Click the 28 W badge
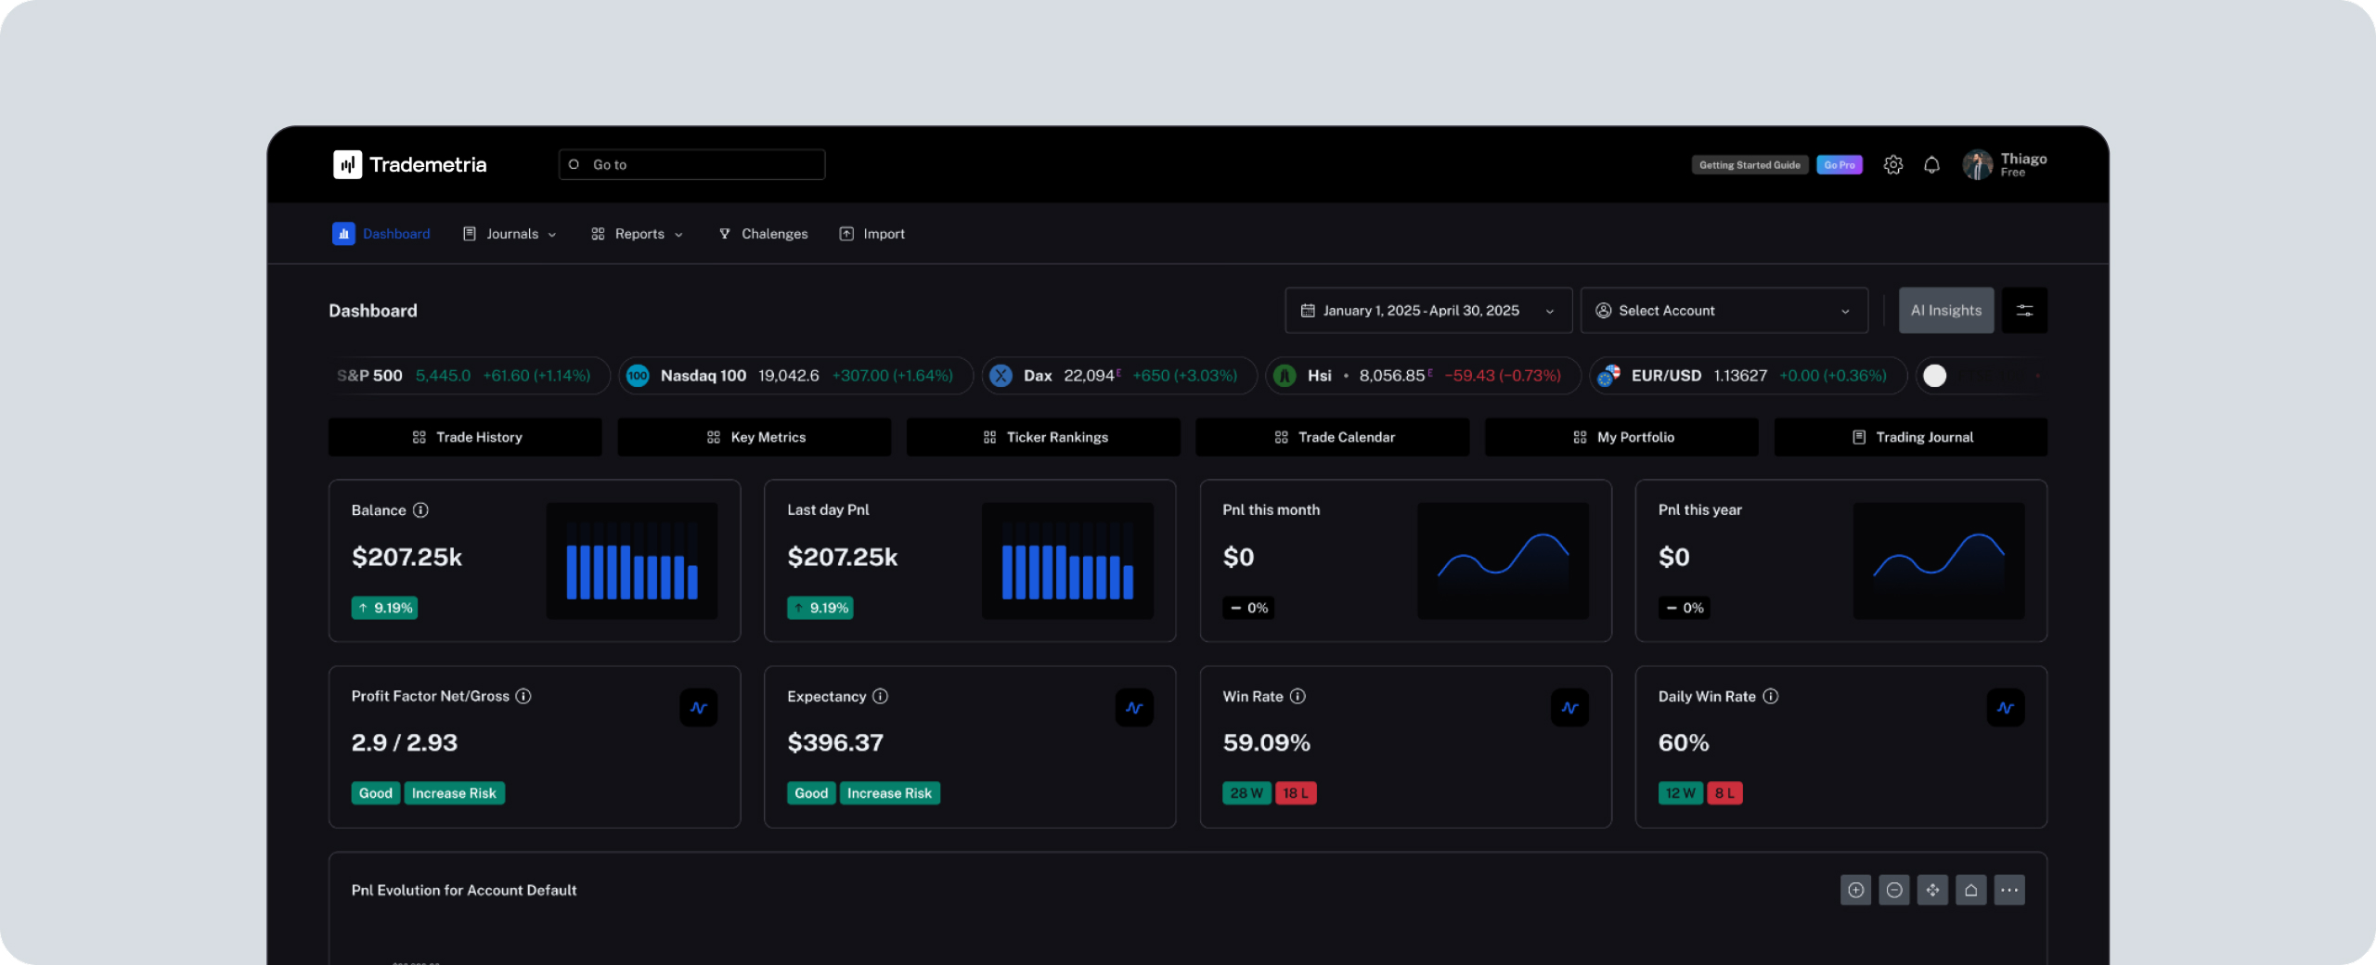This screenshot has height=965, width=2376. pyautogui.click(x=1246, y=793)
